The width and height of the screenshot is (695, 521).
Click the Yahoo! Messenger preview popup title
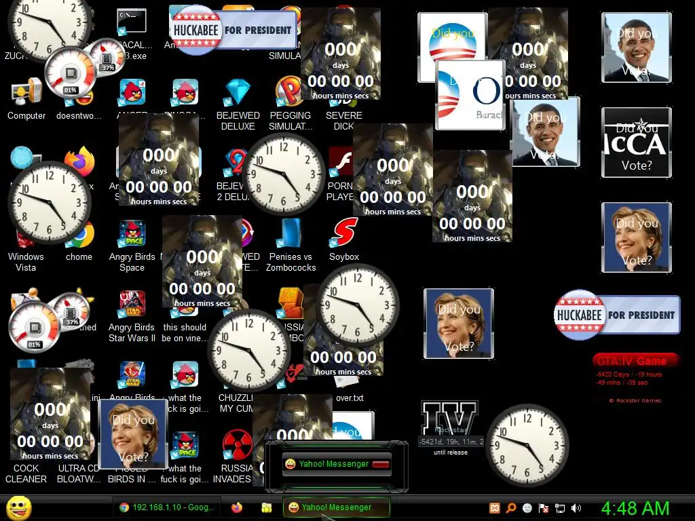pyautogui.click(x=333, y=464)
